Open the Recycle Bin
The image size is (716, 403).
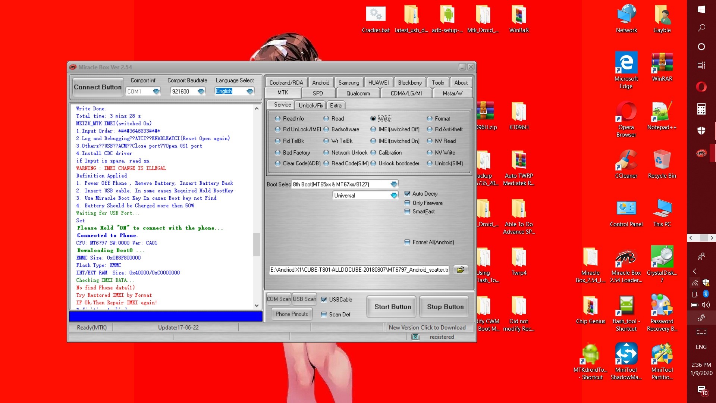click(x=662, y=164)
